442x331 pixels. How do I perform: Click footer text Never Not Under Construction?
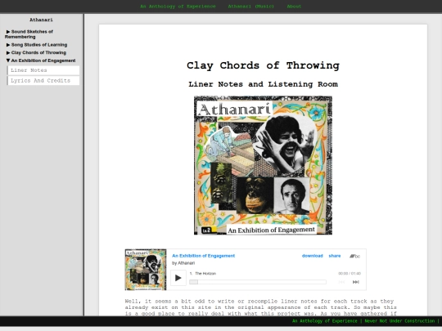[x=399, y=321]
